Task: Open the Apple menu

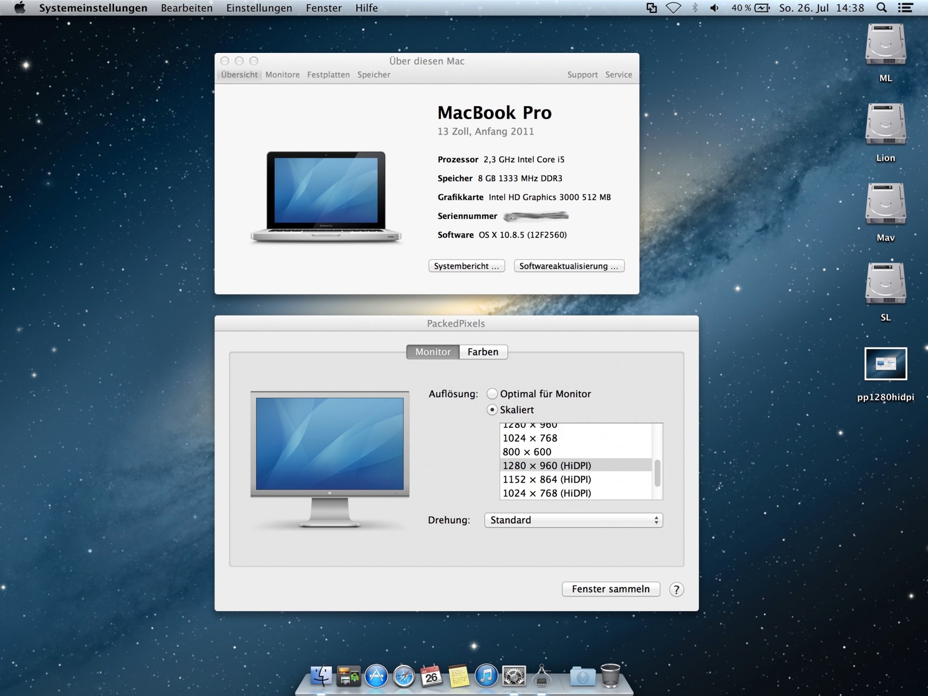Action: pyautogui.click(x=20, y=8)
